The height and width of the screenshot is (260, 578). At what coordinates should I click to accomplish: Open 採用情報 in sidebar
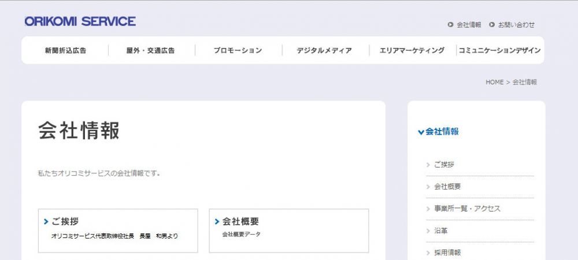[x=447, y=252]
